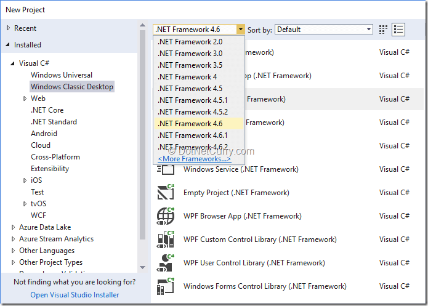
Task: Select Windows Universal category
Action: click(62, 75)
